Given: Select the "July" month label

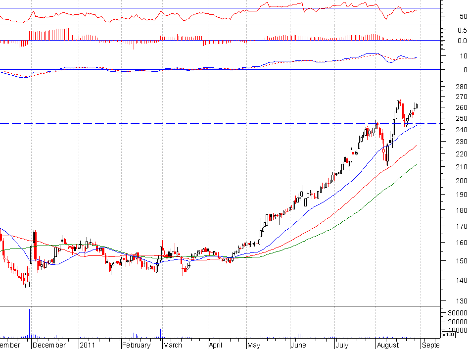Looking at the screenshot, I should (342, 345).
